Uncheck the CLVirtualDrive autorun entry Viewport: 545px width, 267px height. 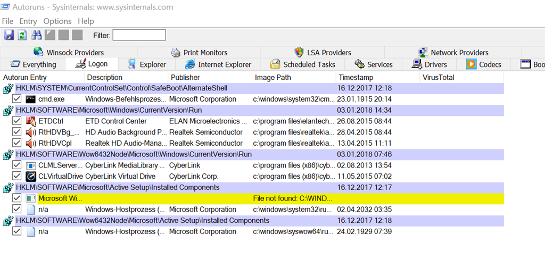click(x=16, y=177)
